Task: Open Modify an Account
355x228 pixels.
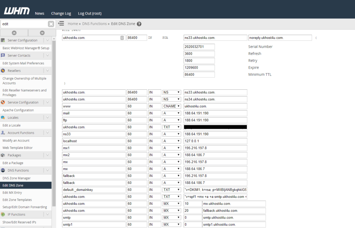Action: [16, 140]
